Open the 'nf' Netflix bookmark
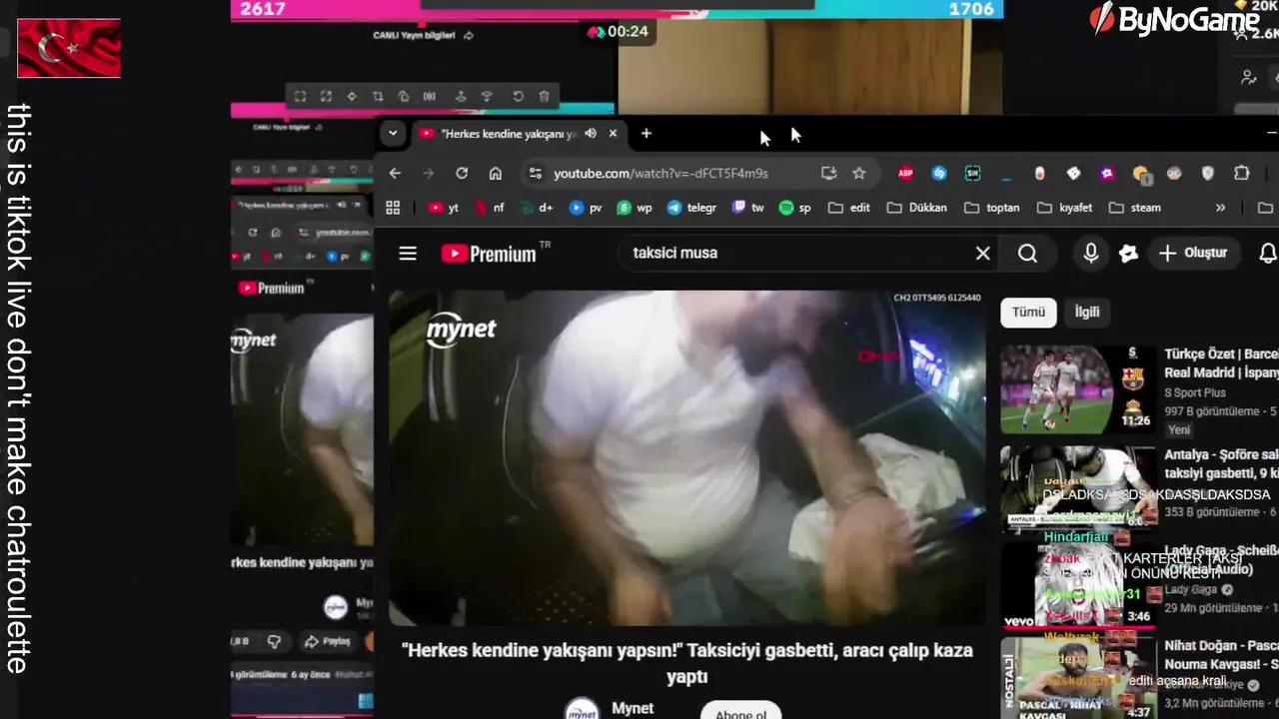Viewport: 1279px width, 719px height. coord(490,208)
